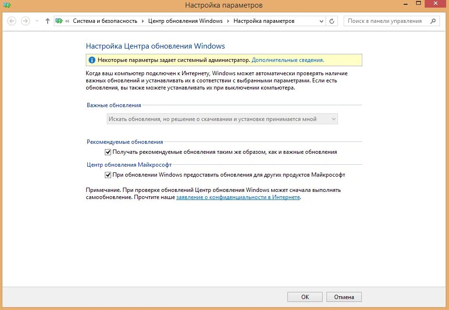Click the Центр обновления Майкрософт section label
Screen dimensions: 449x310
click(x=129, y=165)
